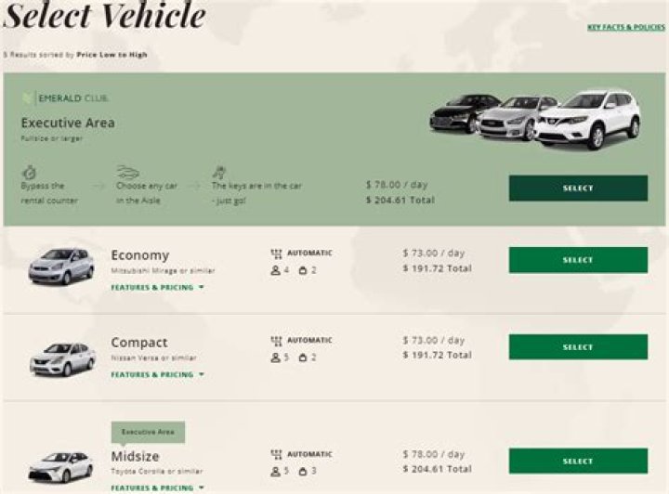Select the Midsize car
669x494 pixels.
coord(577,461)
